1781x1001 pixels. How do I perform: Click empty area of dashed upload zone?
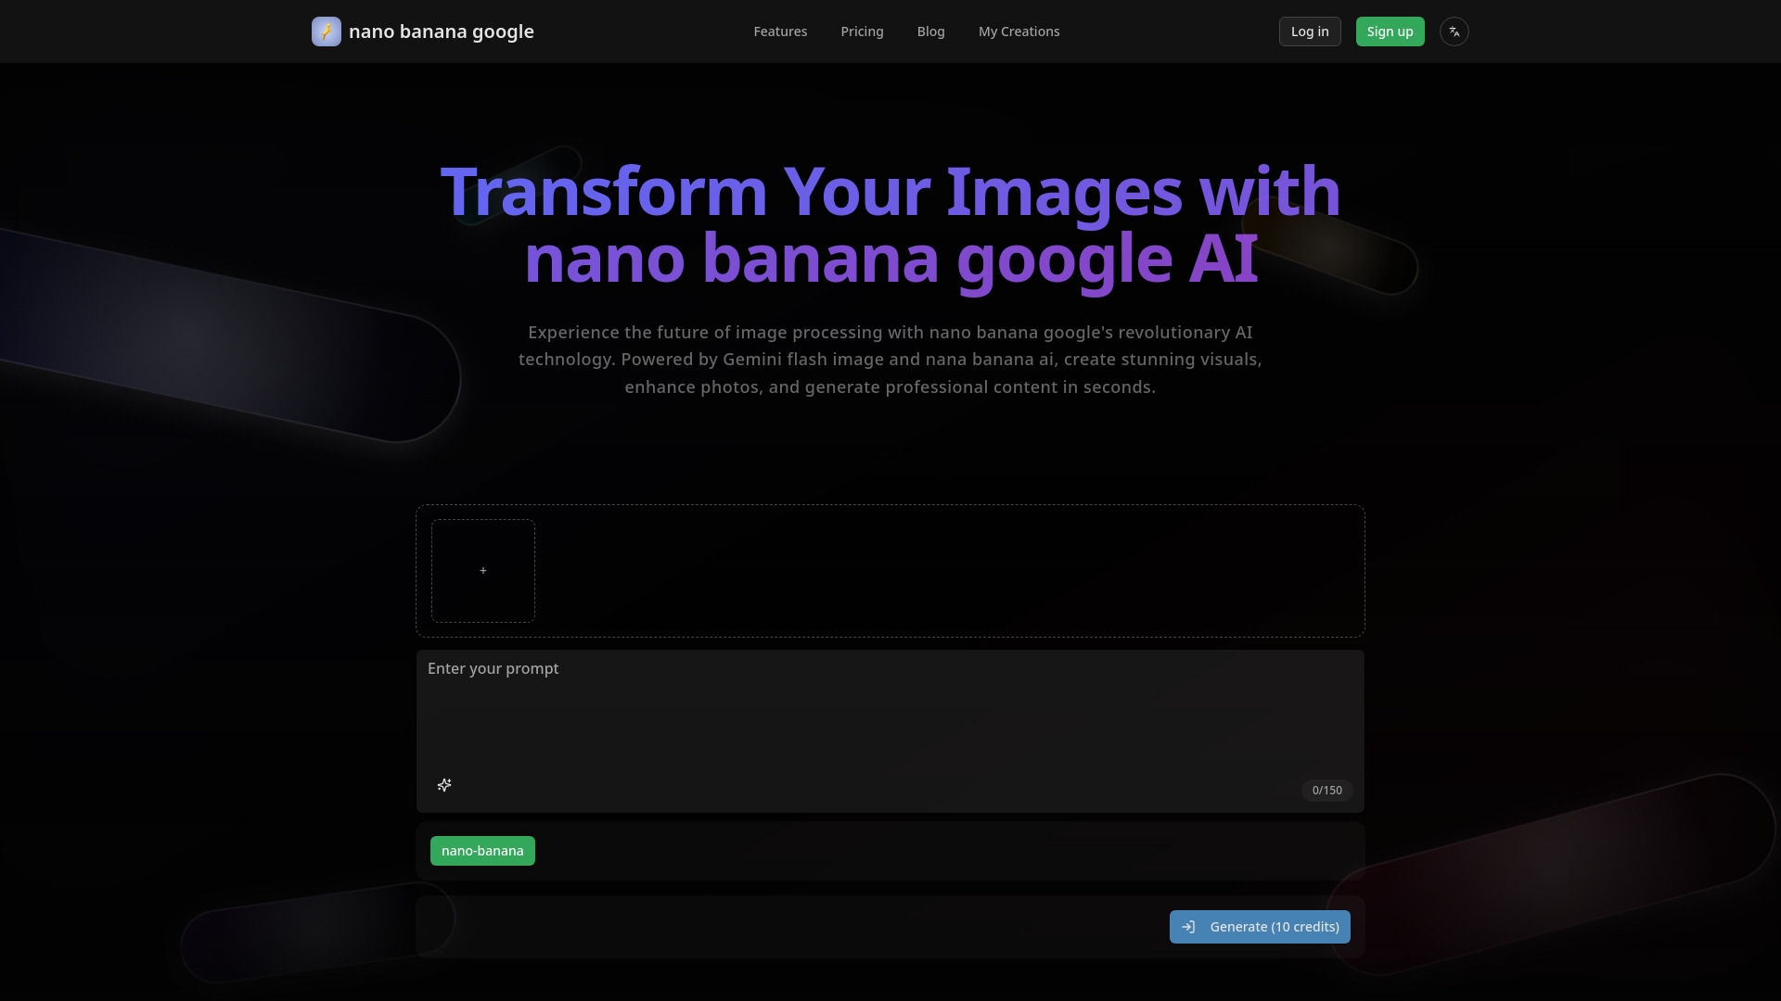click(x=946, y=571)
